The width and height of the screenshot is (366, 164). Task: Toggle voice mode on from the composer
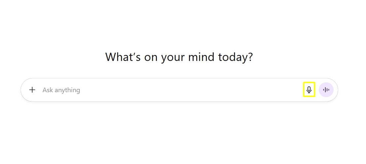point(326,90)
